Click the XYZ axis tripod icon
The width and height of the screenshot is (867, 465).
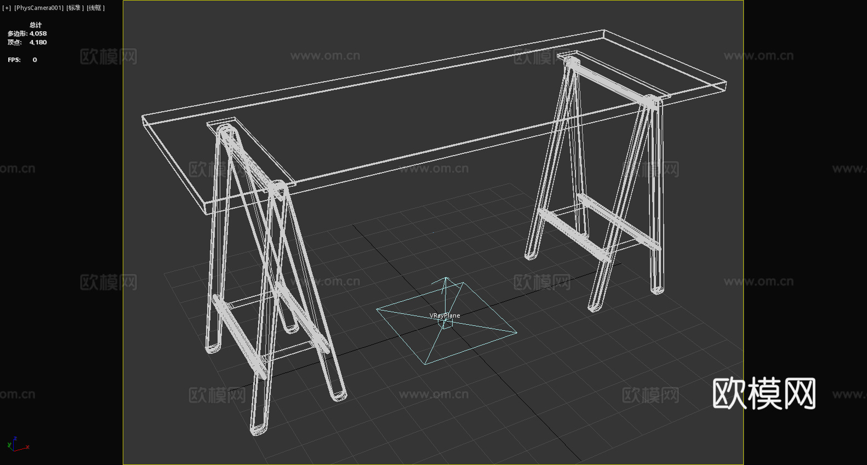click(x=18, y=444)
